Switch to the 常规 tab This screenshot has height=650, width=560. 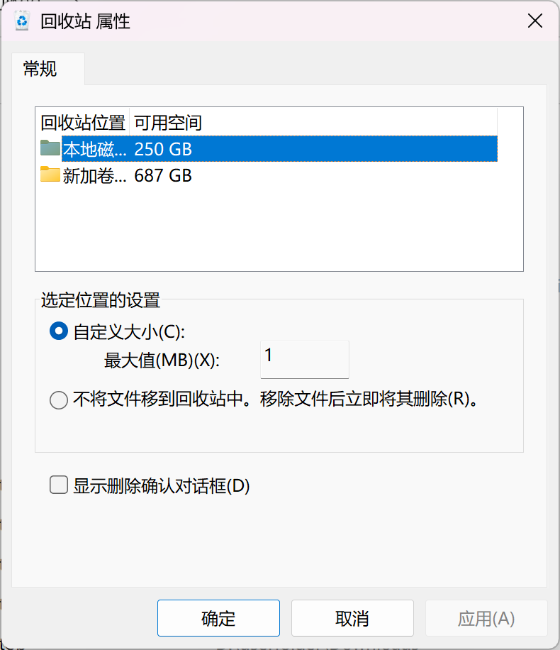pyautogui.click(x=40, y=70)
